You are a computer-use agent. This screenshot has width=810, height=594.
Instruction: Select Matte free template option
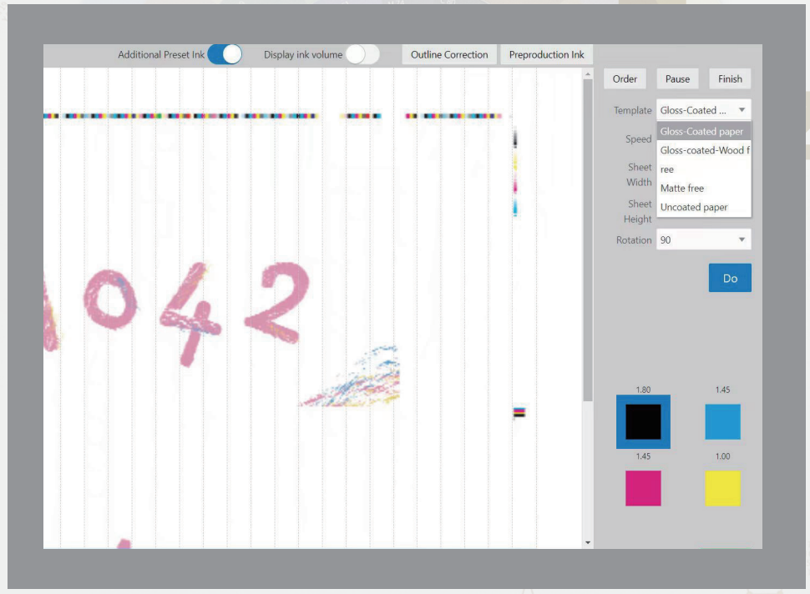[x=682, y=189]
